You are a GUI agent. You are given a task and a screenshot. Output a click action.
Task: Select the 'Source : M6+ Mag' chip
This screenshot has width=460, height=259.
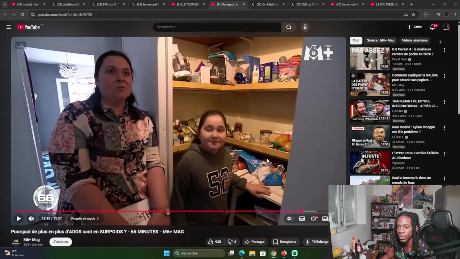pos(381,40)
